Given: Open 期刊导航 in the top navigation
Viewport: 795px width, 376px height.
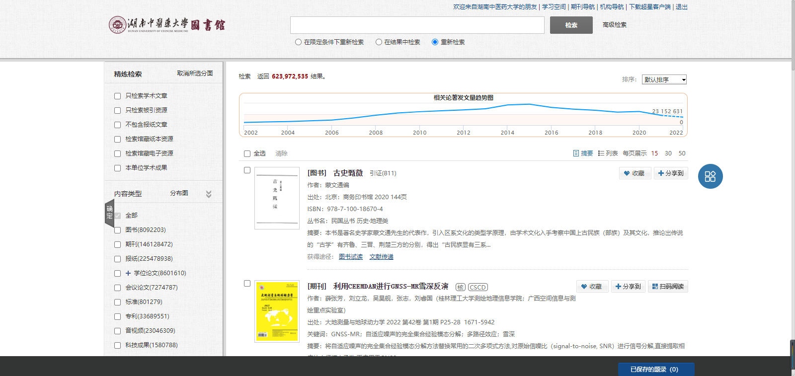Looking at the screenshot, I should coord(582,7).
